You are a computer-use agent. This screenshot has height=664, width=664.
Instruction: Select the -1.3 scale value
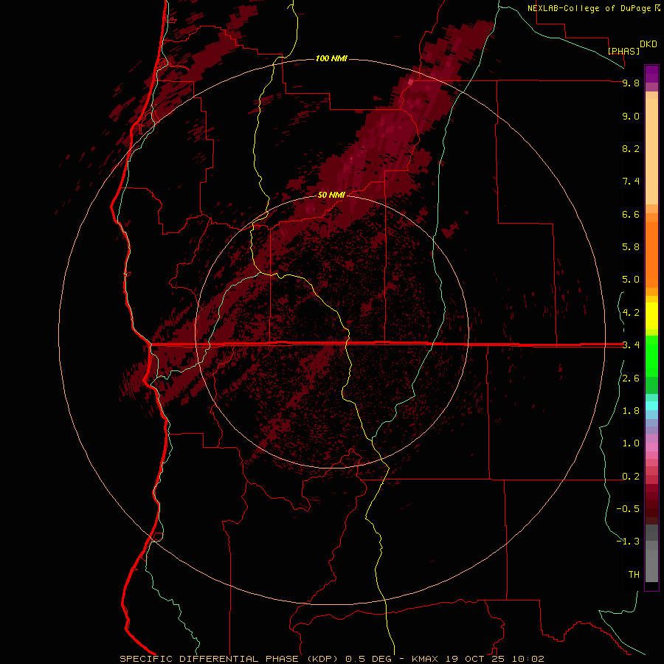[628, 542]
